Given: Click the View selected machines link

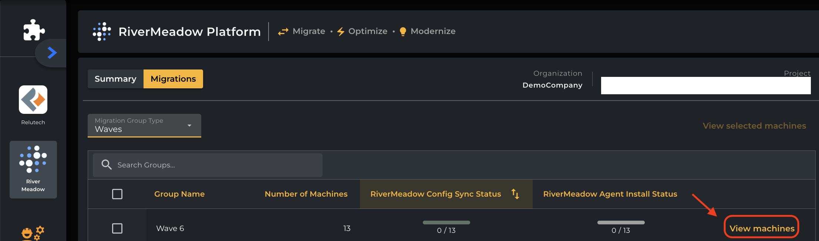Looking at the screenshot, I should (754, 126).
